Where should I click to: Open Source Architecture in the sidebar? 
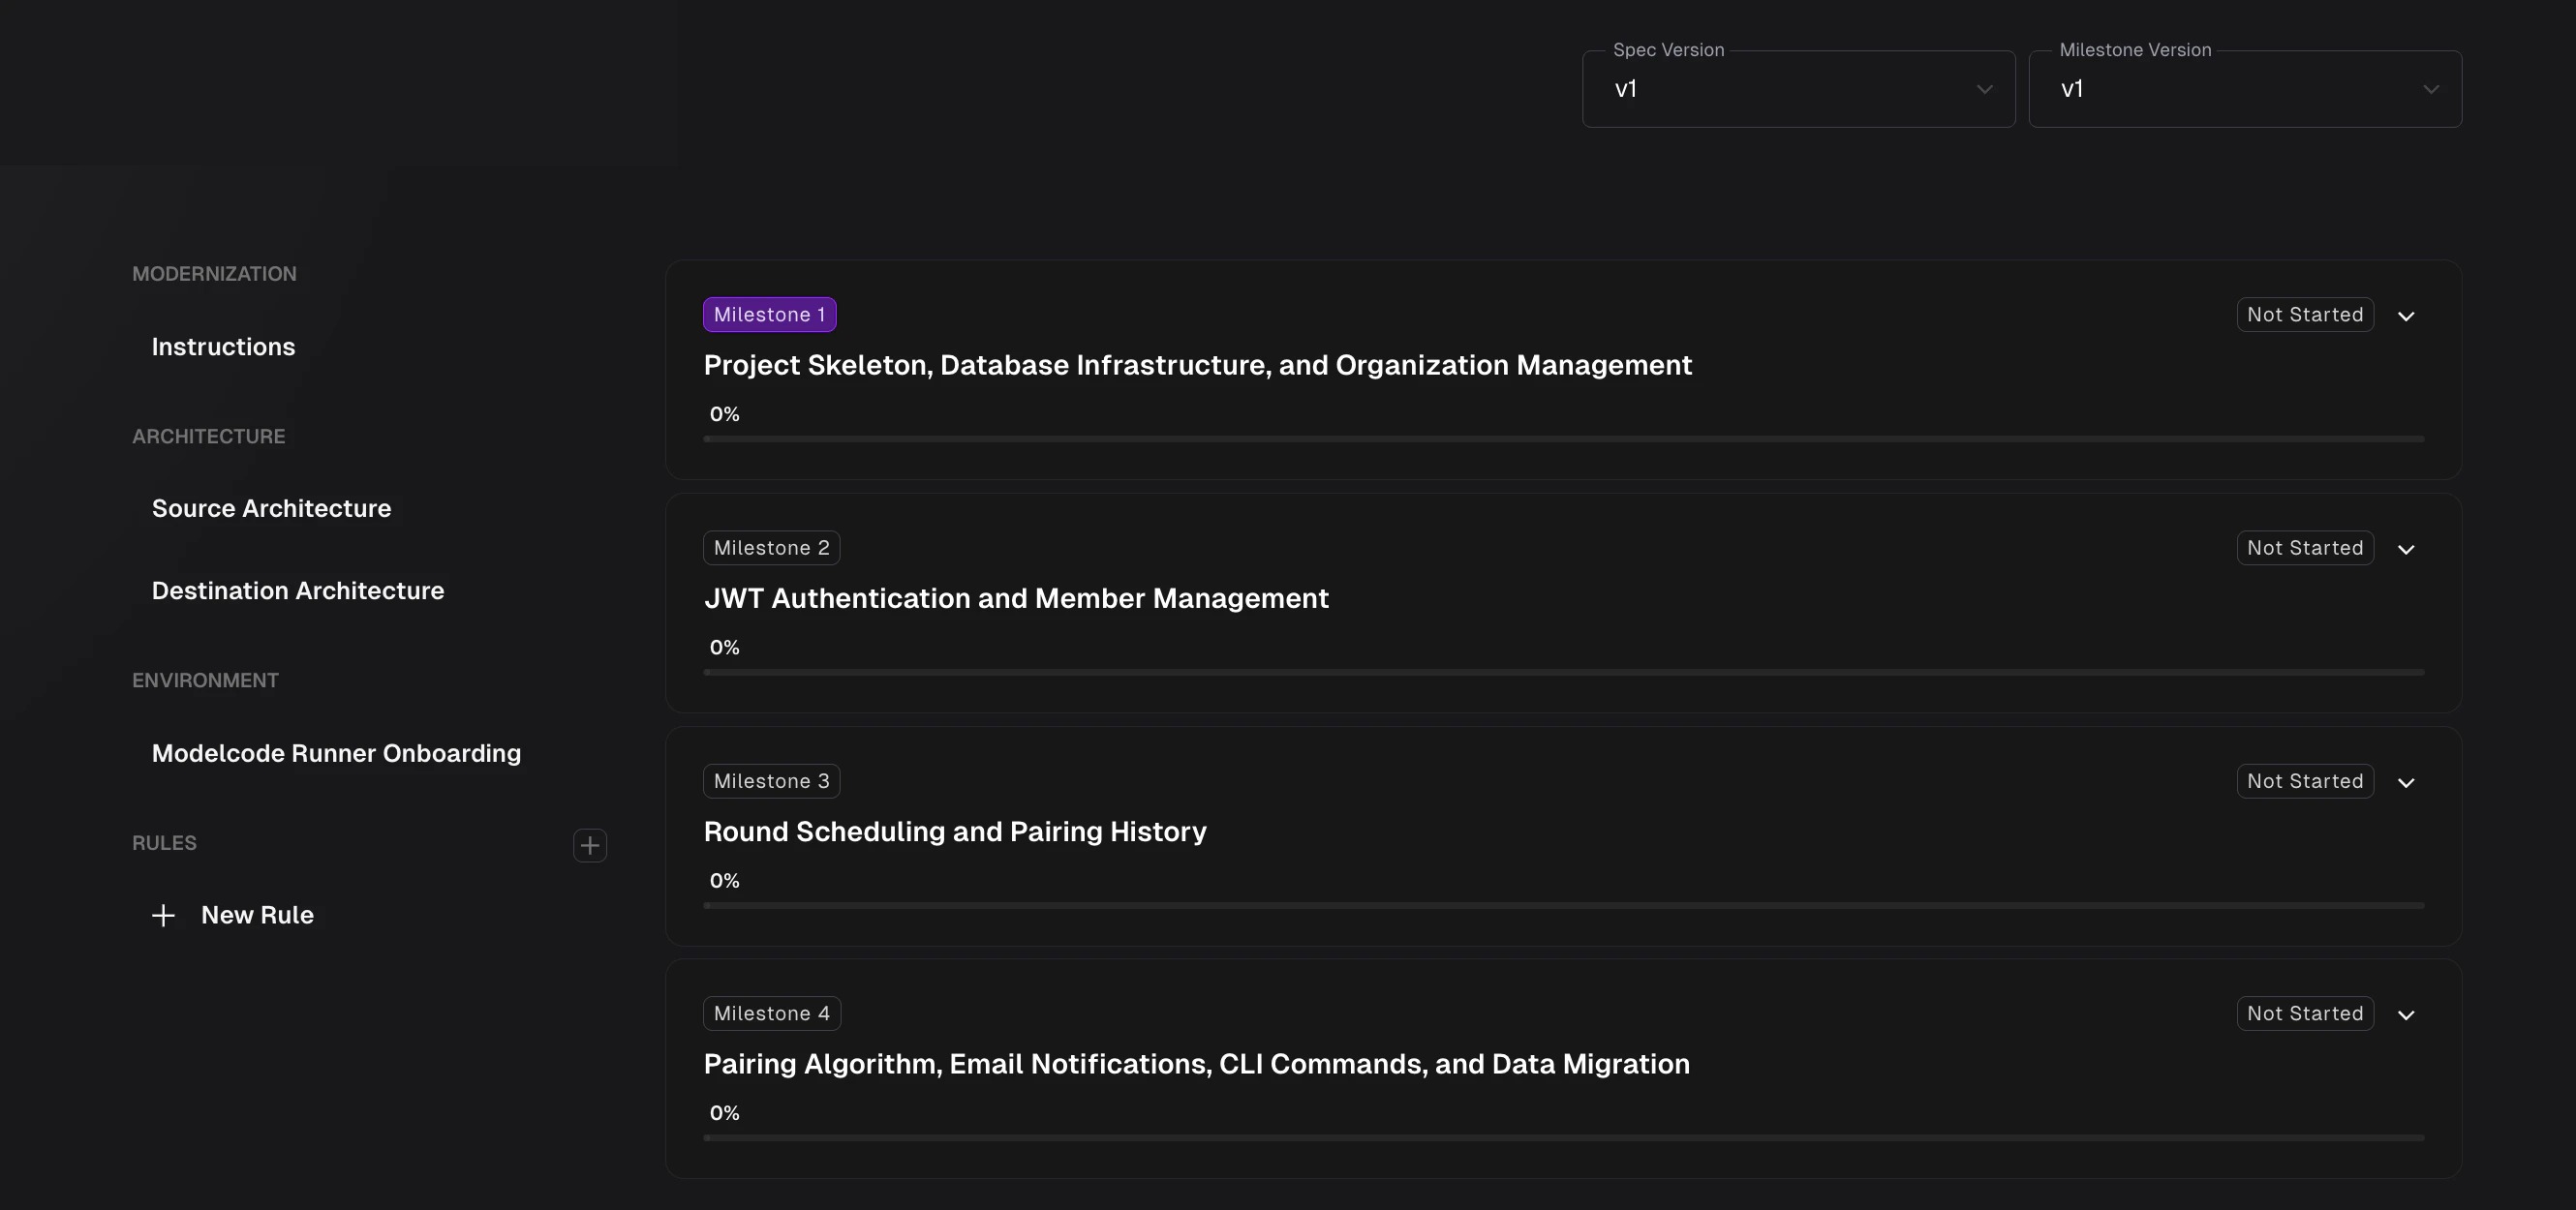pos(271,508)
